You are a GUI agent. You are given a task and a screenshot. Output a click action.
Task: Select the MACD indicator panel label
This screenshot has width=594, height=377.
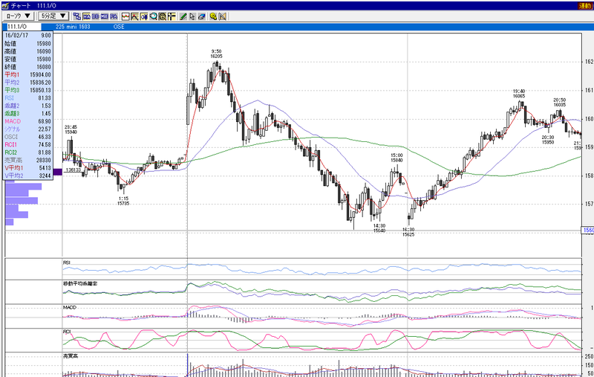point(69,307)
